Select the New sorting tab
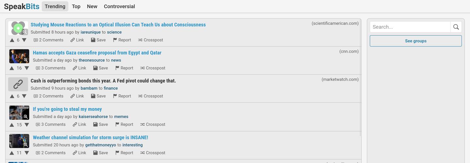The image size is (470, 163). click(92, 7)
